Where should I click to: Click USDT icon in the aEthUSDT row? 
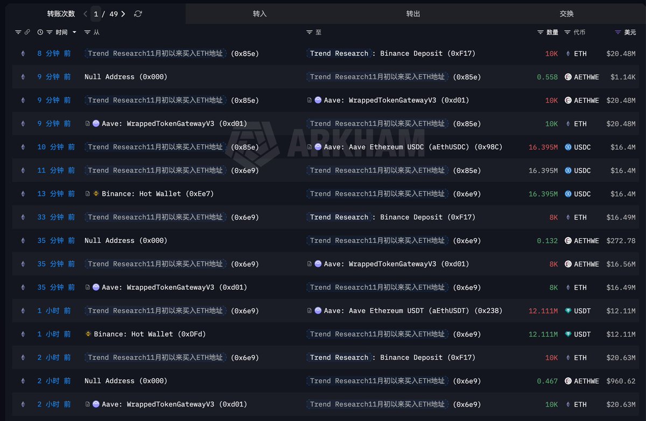point(568,311)
